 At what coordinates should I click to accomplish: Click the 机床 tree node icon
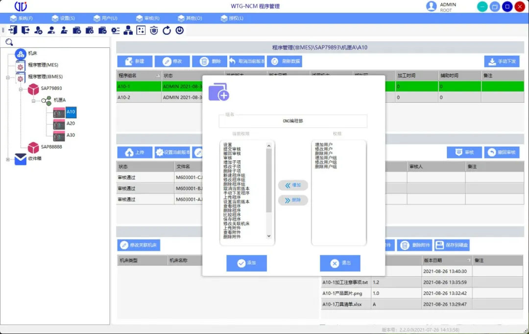click(21, 53)
